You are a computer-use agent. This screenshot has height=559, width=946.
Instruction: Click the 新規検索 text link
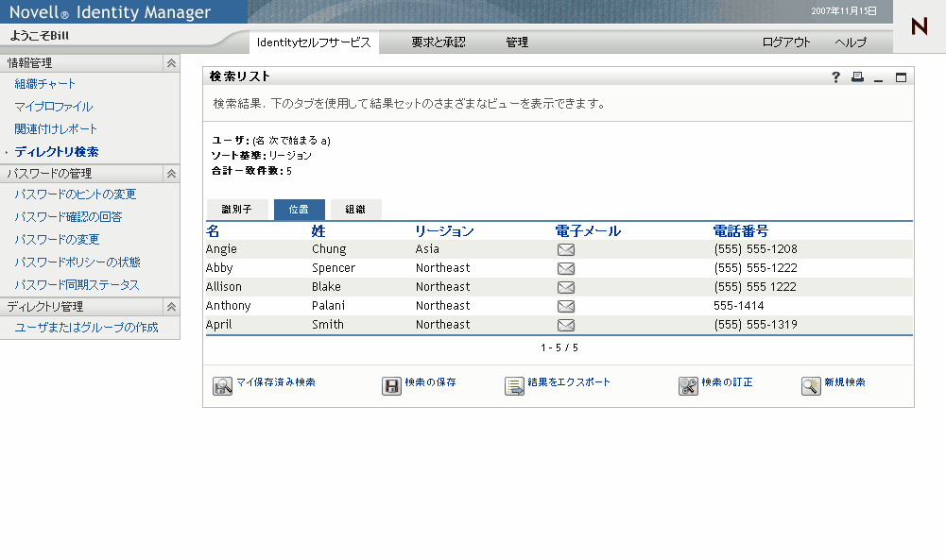point(845,382)
